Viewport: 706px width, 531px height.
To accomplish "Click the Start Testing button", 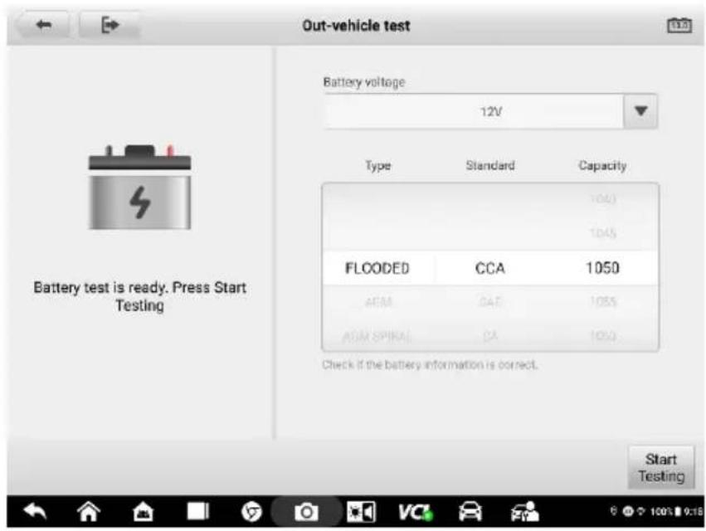I will point(661,467).
